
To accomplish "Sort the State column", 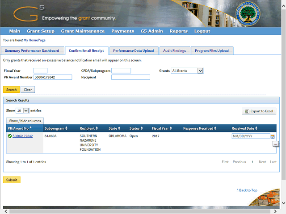I will [119, 128].
